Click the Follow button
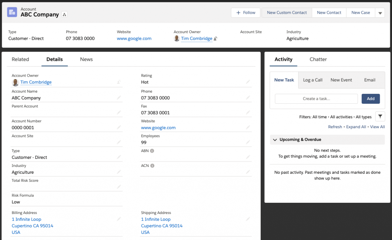The image size is (392, 240). point(245,12)
